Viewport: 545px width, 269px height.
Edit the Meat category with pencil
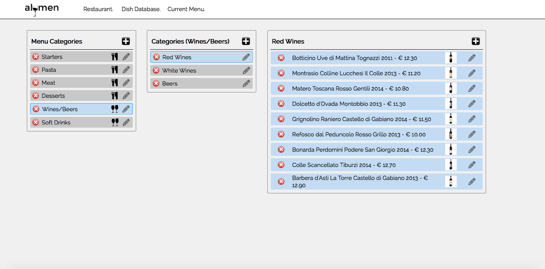point(126,83)
